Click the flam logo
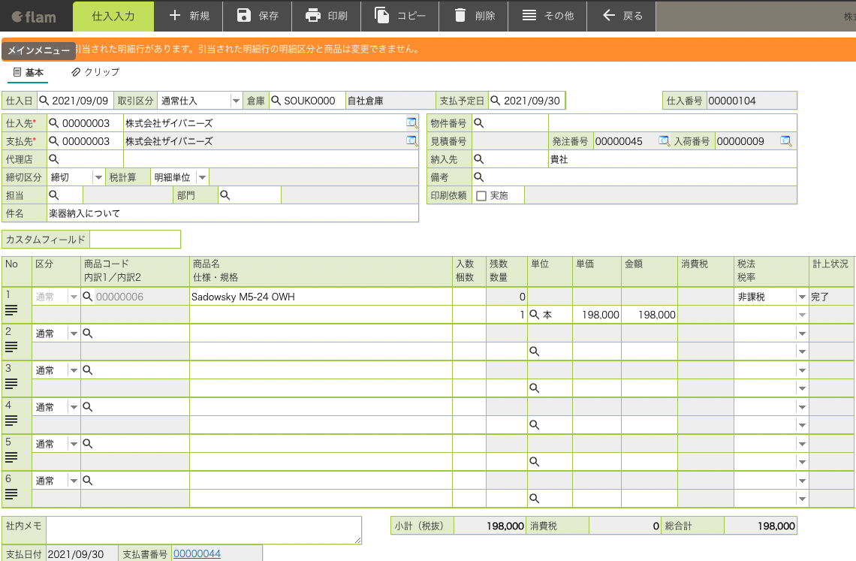Image resolution: width=856 pixels, height=561 pixels. 34,17
